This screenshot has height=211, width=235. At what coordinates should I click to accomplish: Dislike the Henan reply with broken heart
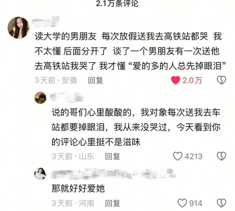pos(221,203)
